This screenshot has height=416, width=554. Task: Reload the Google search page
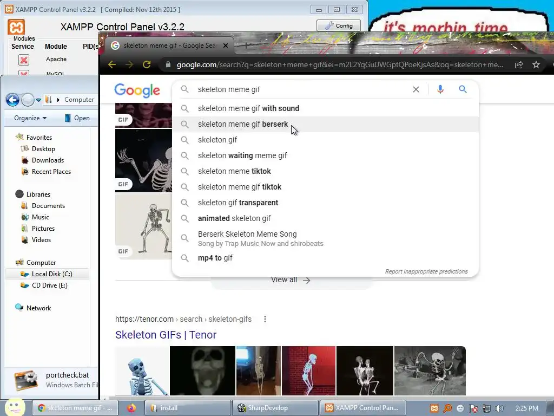pyautogui.click(x=147, y=64)
